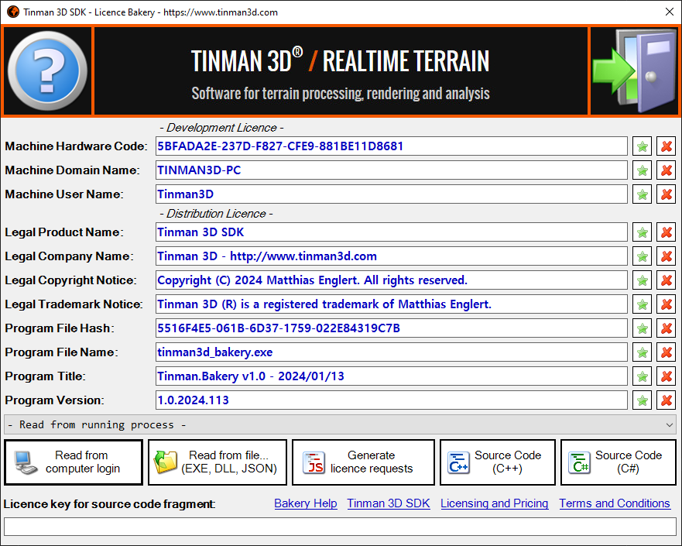
Task: Click green star icon for Legal Product Name
Action: tap(642, 232)
